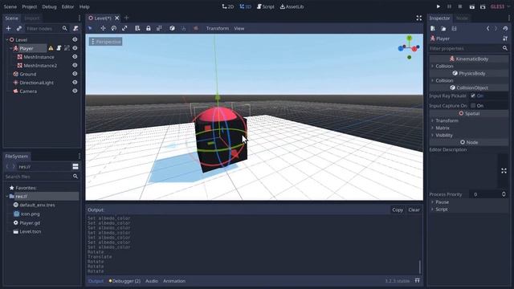Screen dimensions: 514x289
Task: Hide the MeshInstance node
Action: (75, 57)
